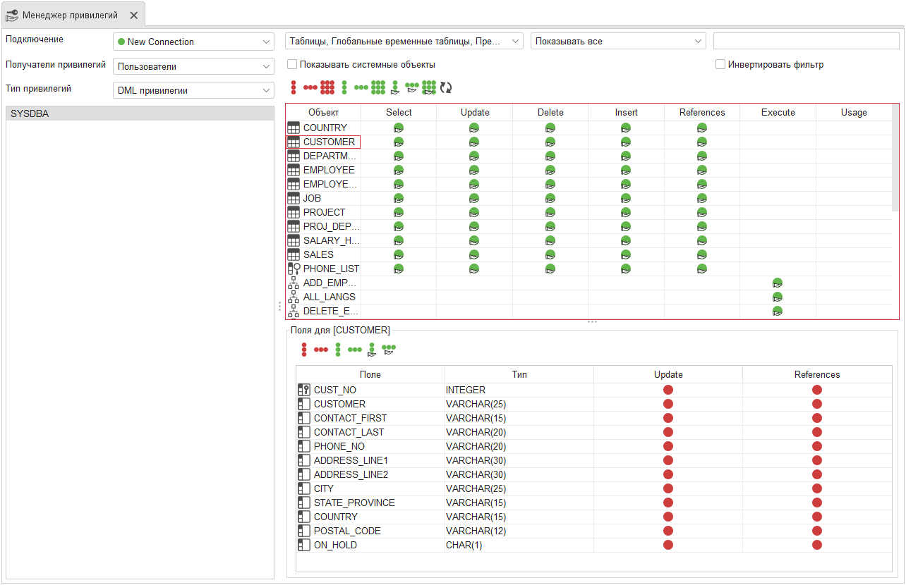Image resolution: width=906 pixels, height=585 pixels.
Task: Click the red vertical dots icon in the top toolbar
Action: [294, 87]
